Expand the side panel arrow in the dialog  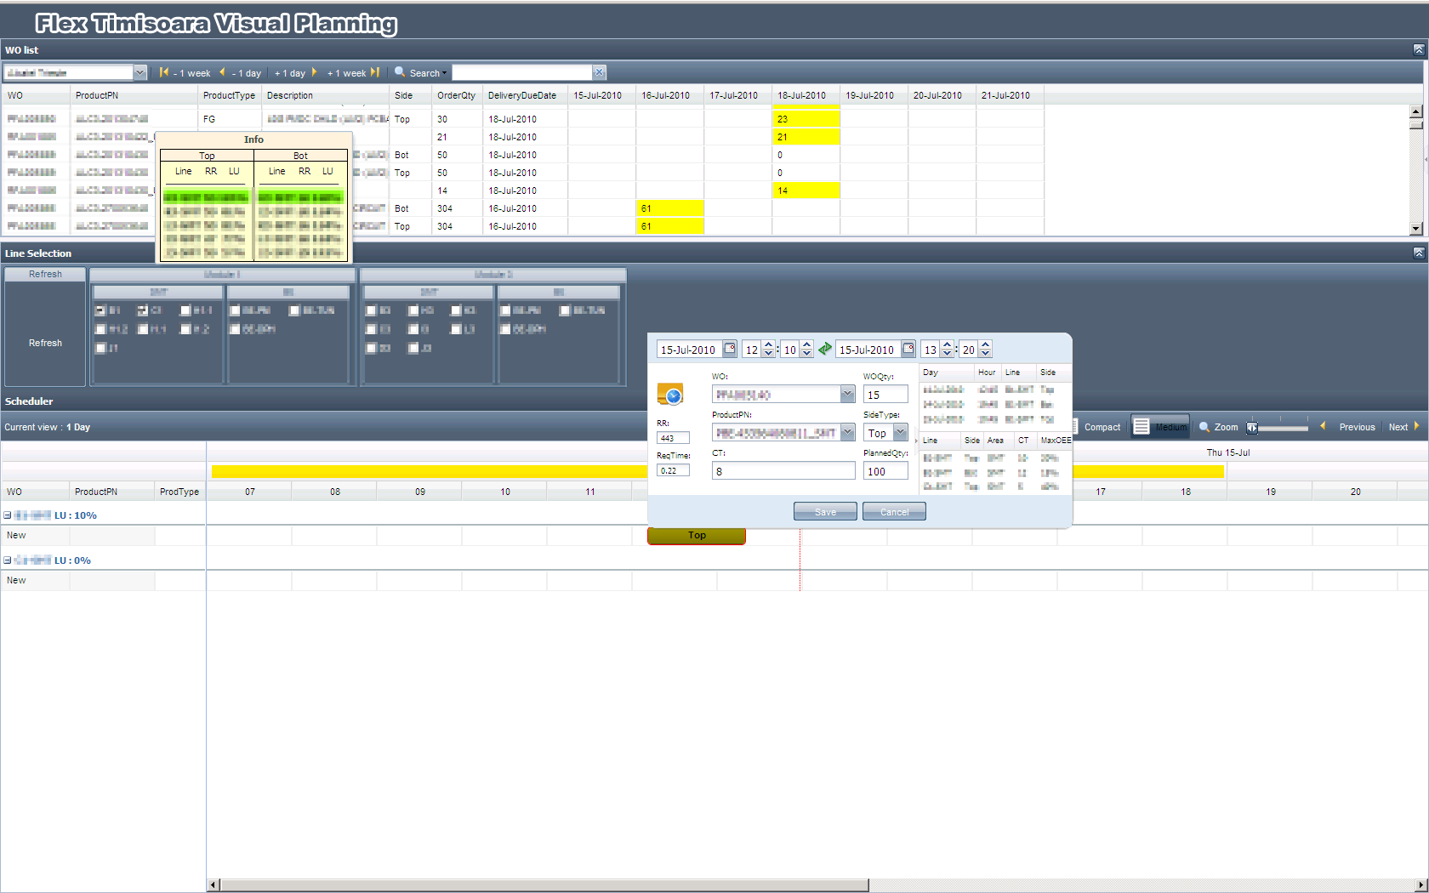916,441
